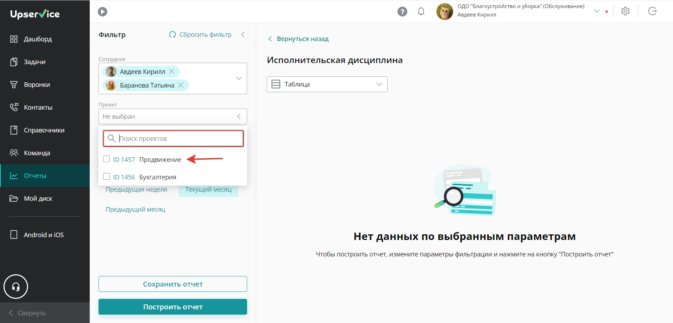The image size is (673, 323).
Task: Click the user avatar at top
Action: (444, 12)
